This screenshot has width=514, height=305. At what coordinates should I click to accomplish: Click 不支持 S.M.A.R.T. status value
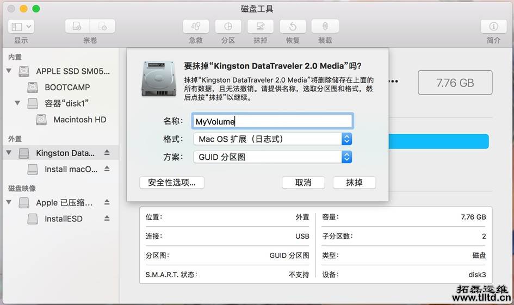tap(299, 275)
